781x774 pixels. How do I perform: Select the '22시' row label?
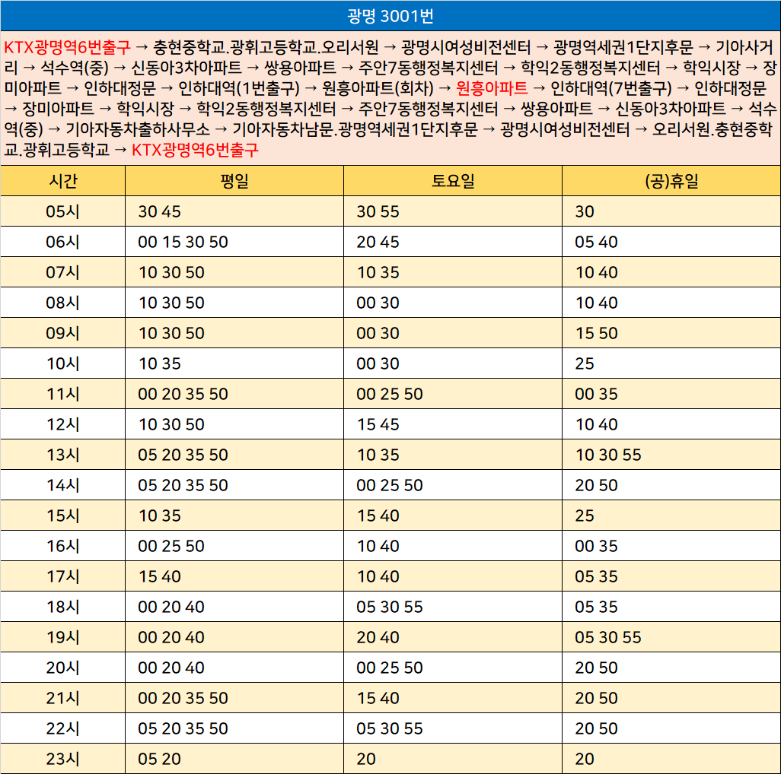tap(62, 728)
